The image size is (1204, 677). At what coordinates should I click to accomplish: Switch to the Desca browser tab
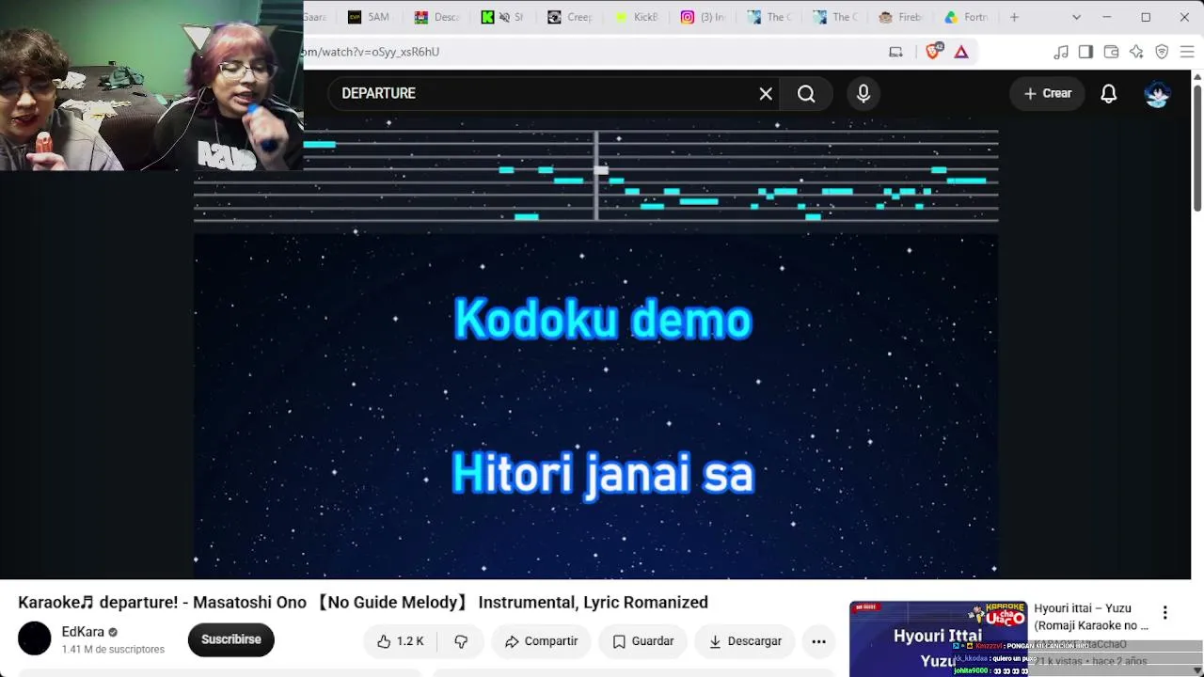click(436, 17)
